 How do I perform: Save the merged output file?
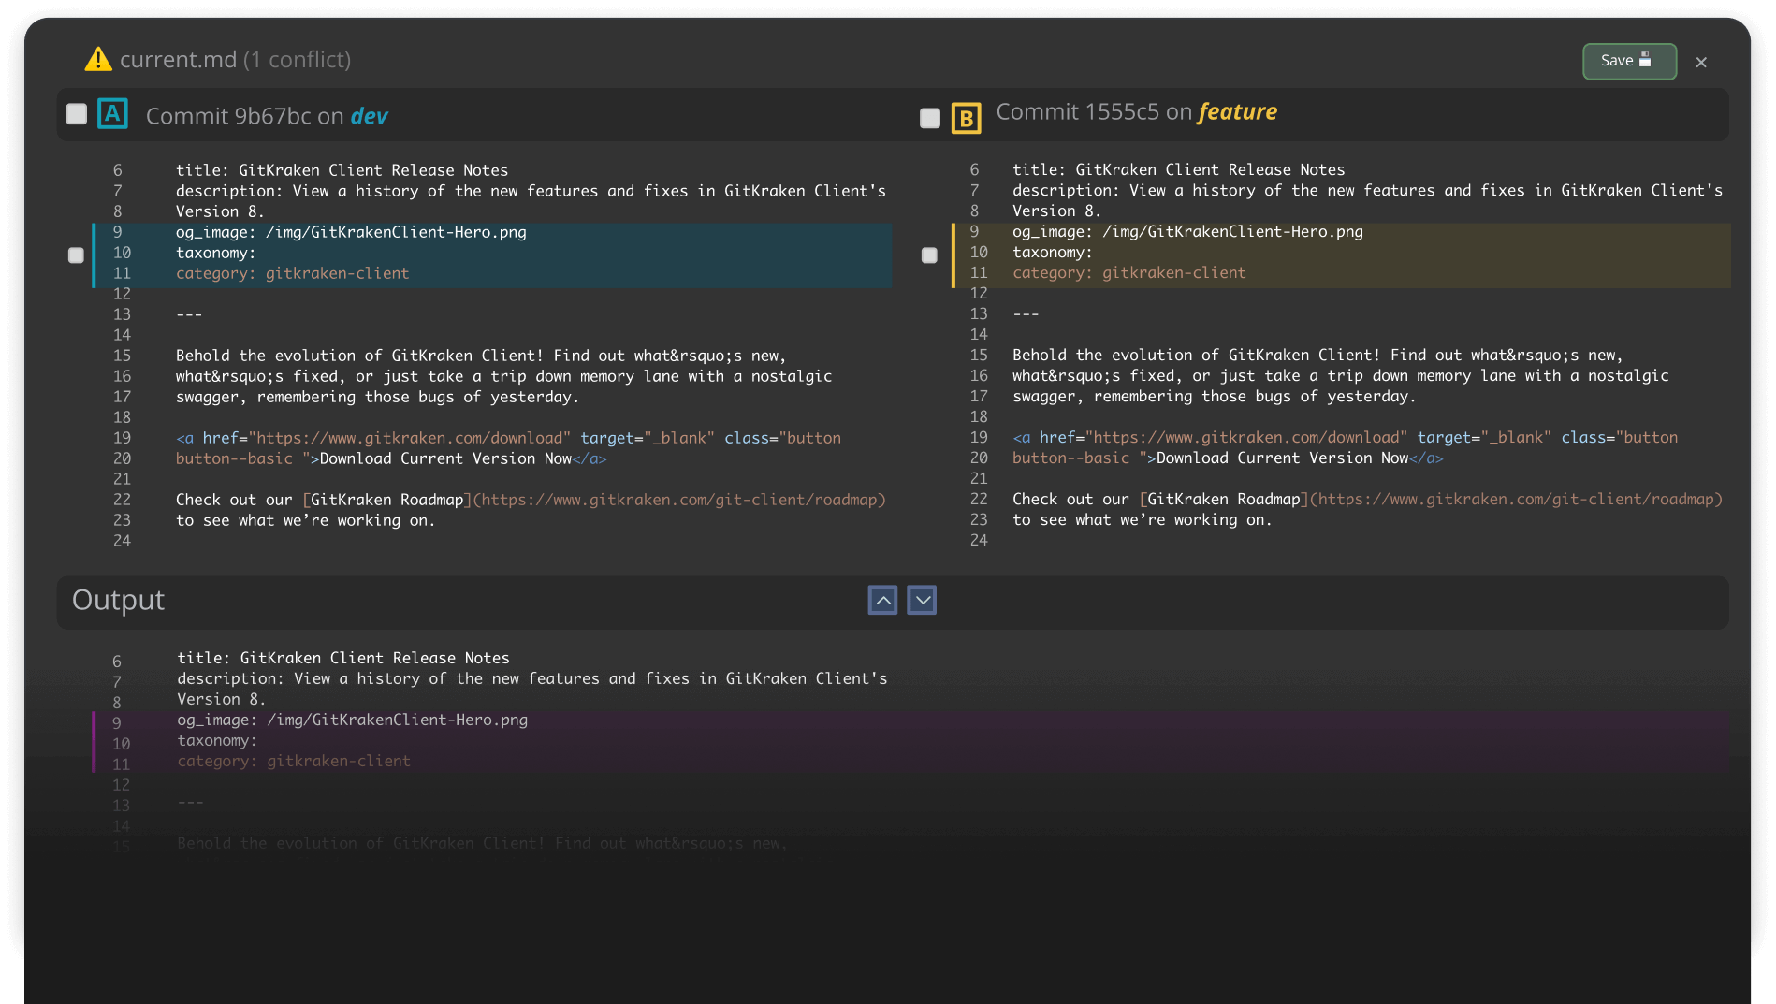pyautogui.click(x=1628, y=61)
